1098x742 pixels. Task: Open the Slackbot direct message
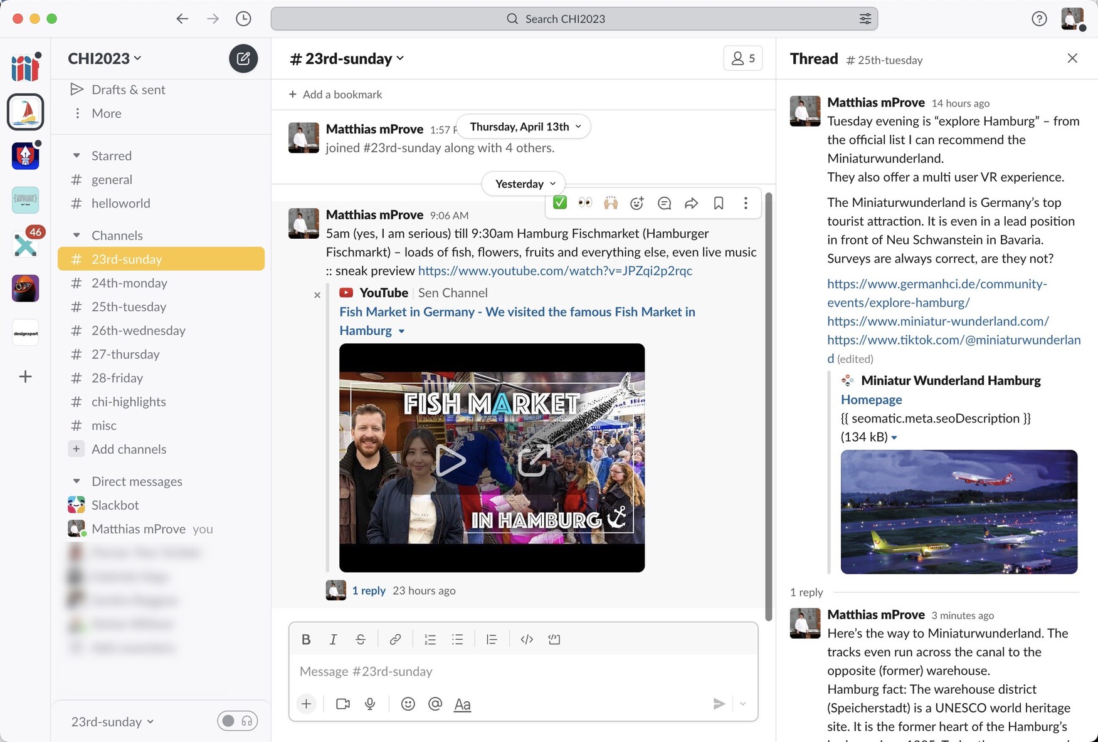[x=161, y=505]
